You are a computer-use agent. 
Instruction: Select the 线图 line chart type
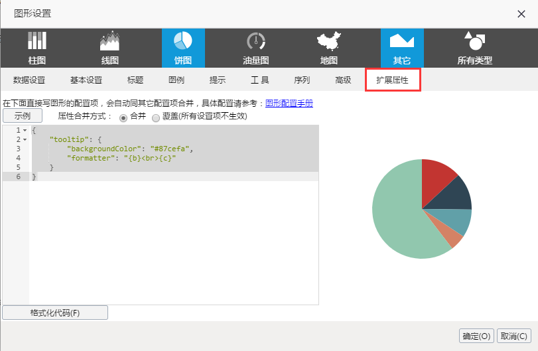(110, 48)
